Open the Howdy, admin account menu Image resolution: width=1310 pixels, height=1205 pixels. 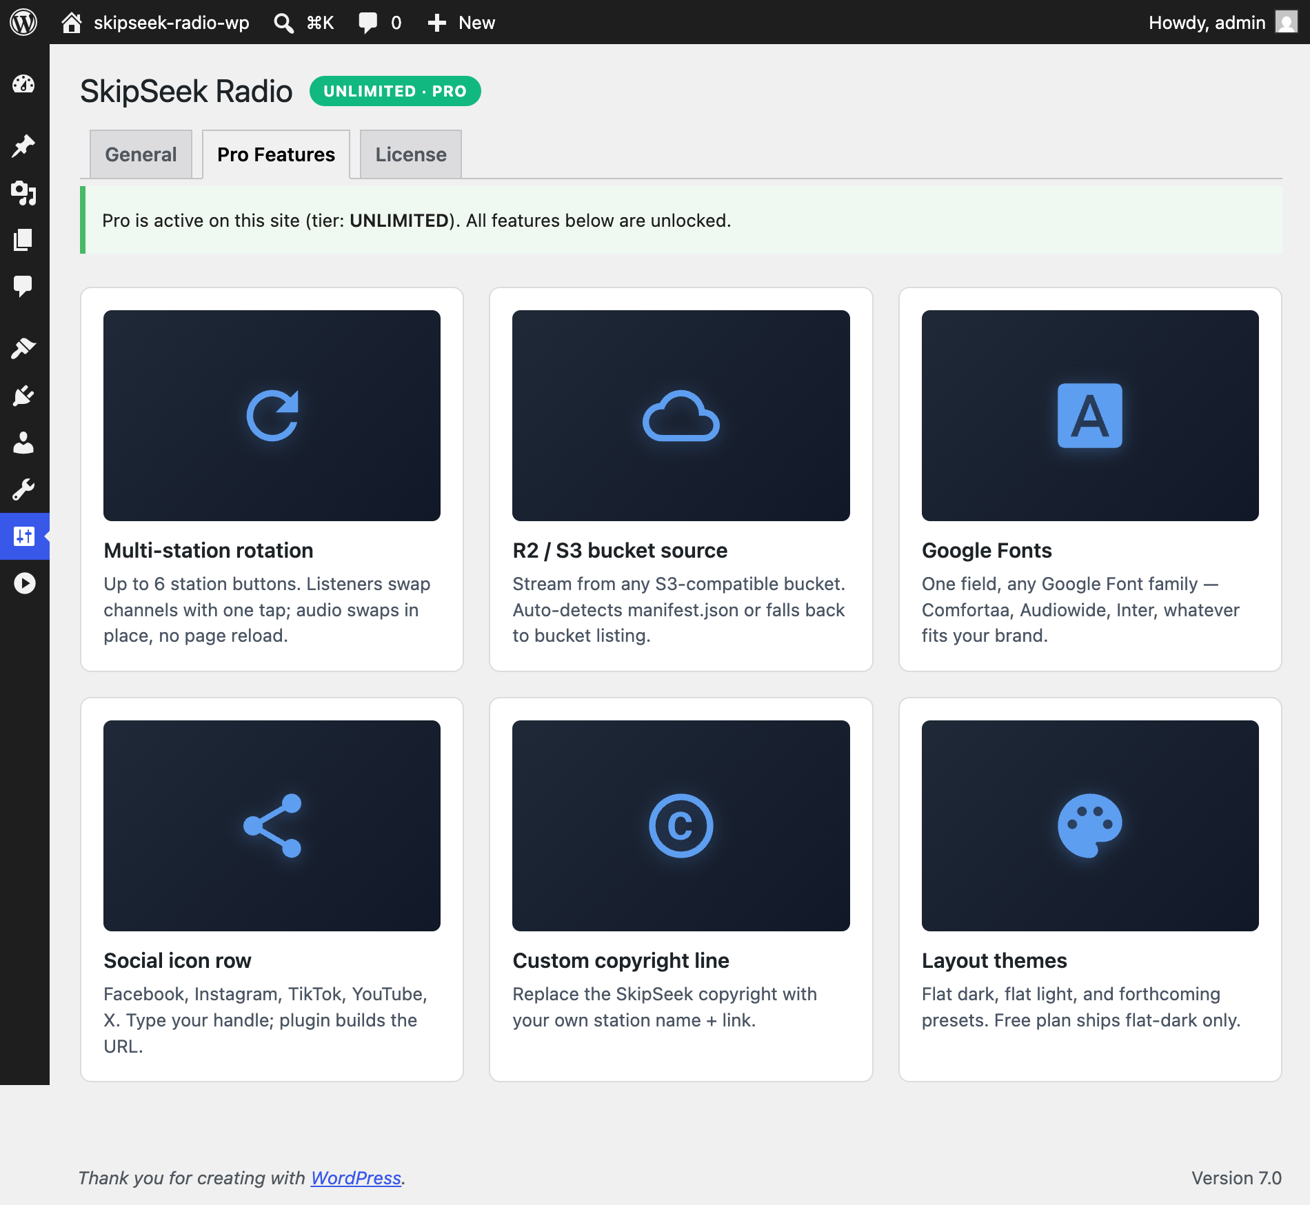click(x=1222, y=22)
